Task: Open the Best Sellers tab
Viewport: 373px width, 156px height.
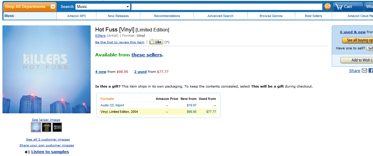Action: point(313,16)
